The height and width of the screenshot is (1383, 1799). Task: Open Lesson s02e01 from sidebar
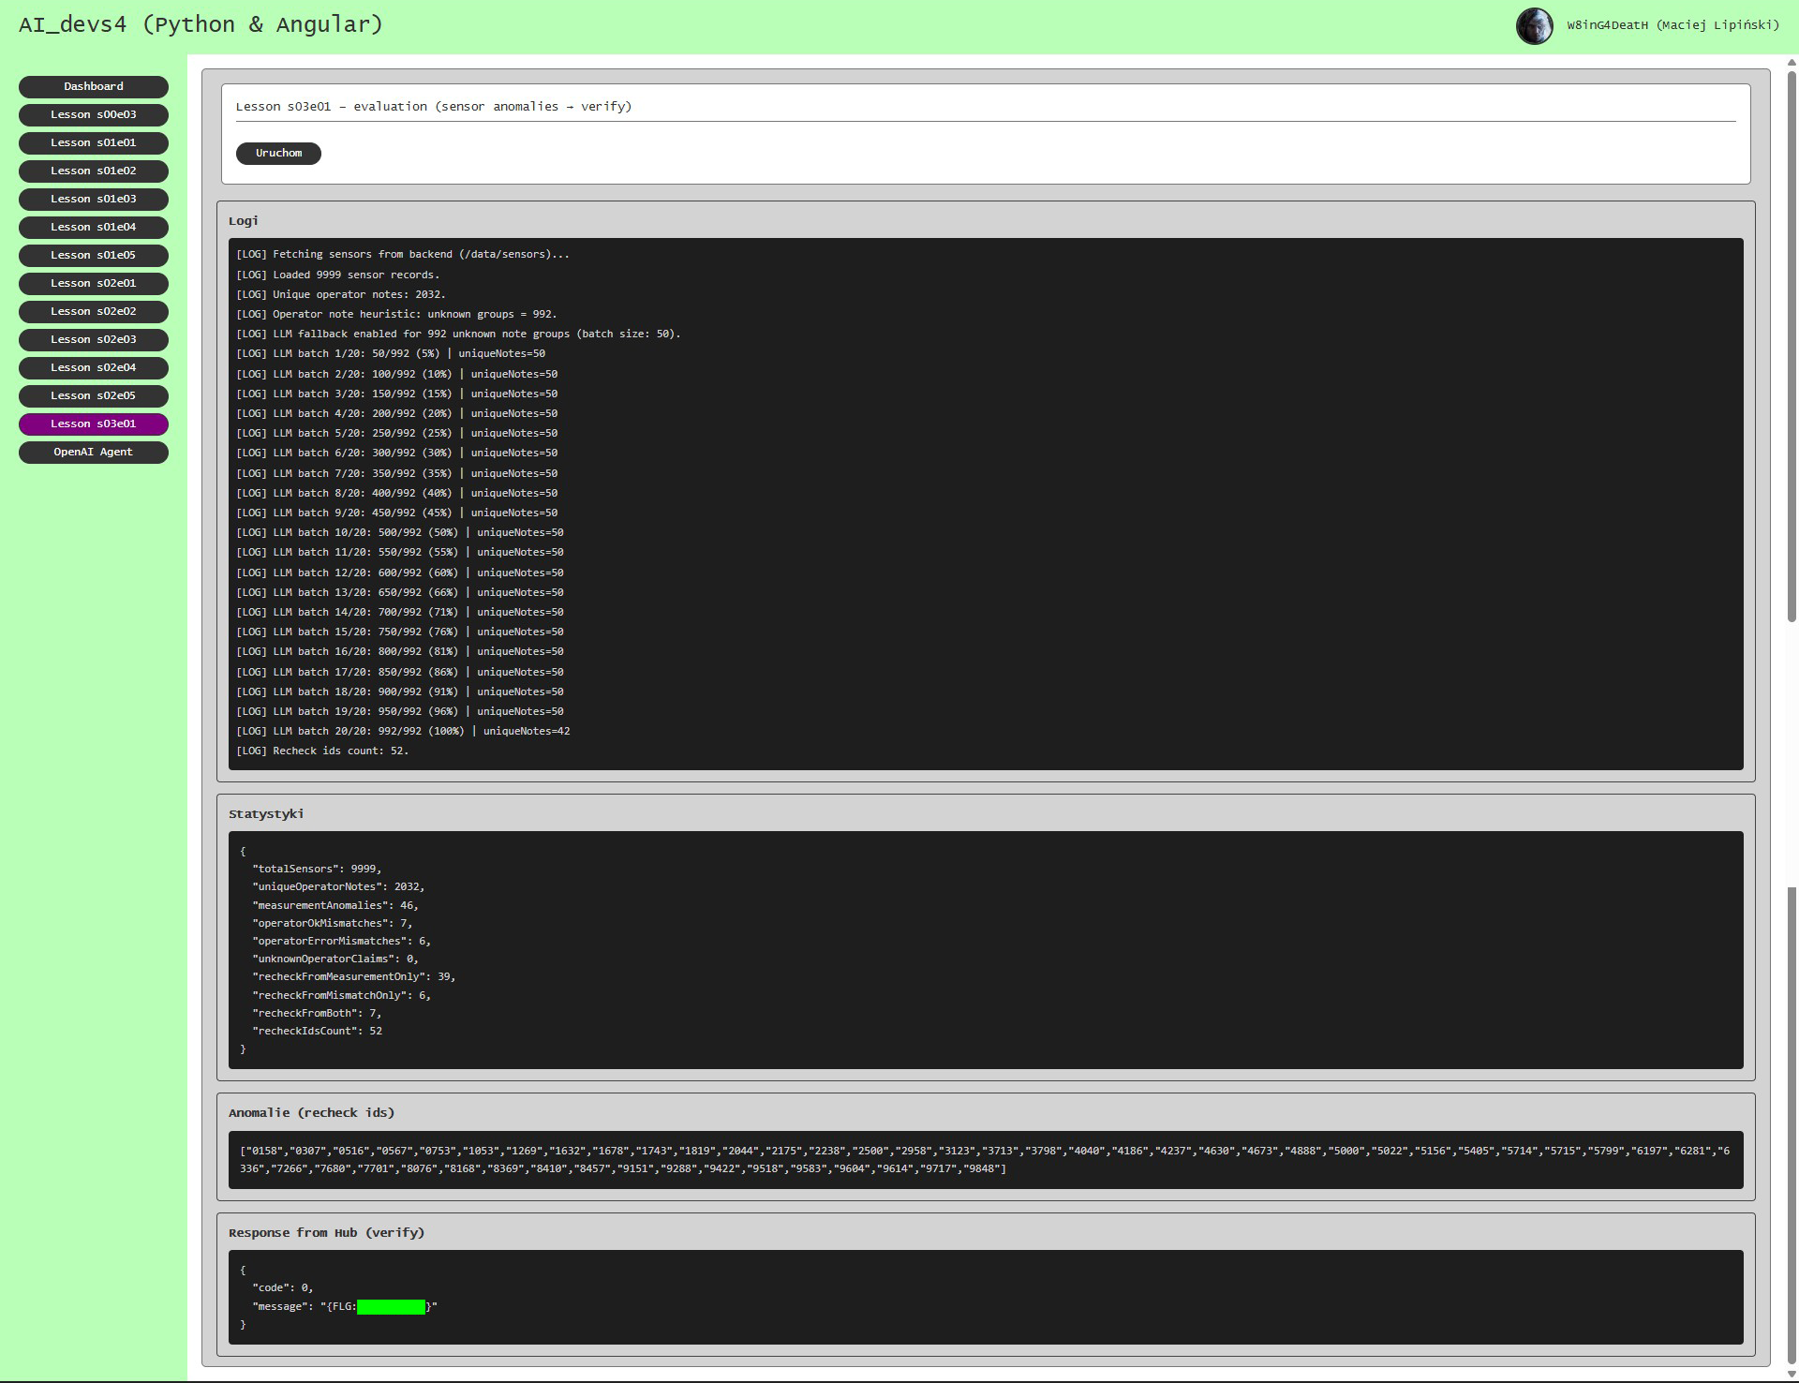coord(94,283)
